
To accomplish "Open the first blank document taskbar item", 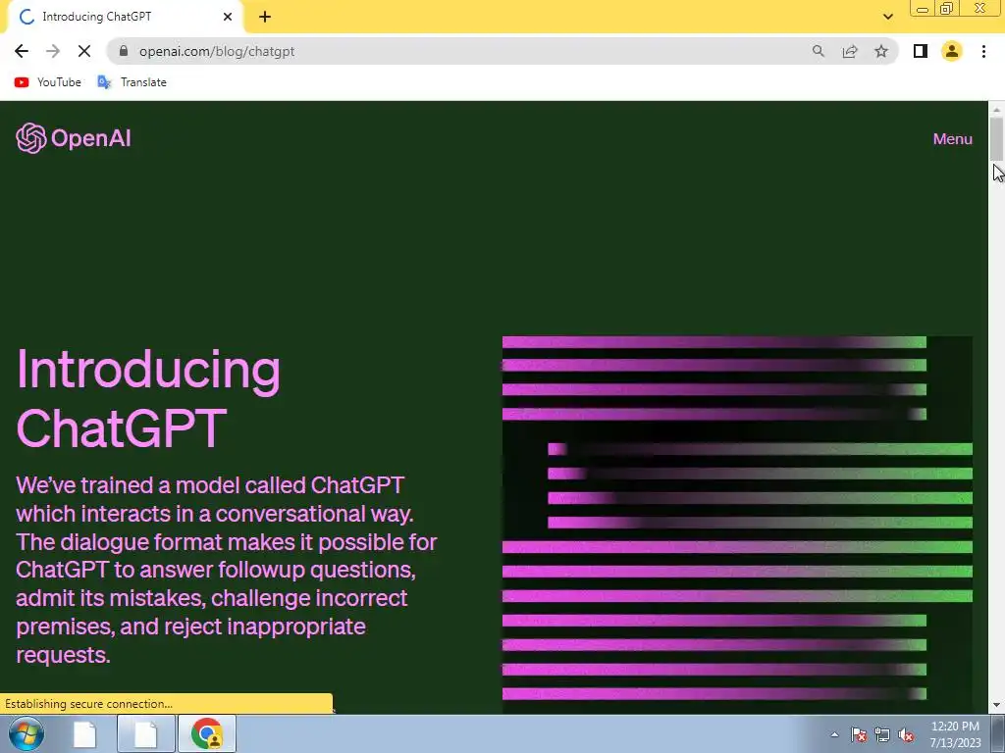I will 85,733.
